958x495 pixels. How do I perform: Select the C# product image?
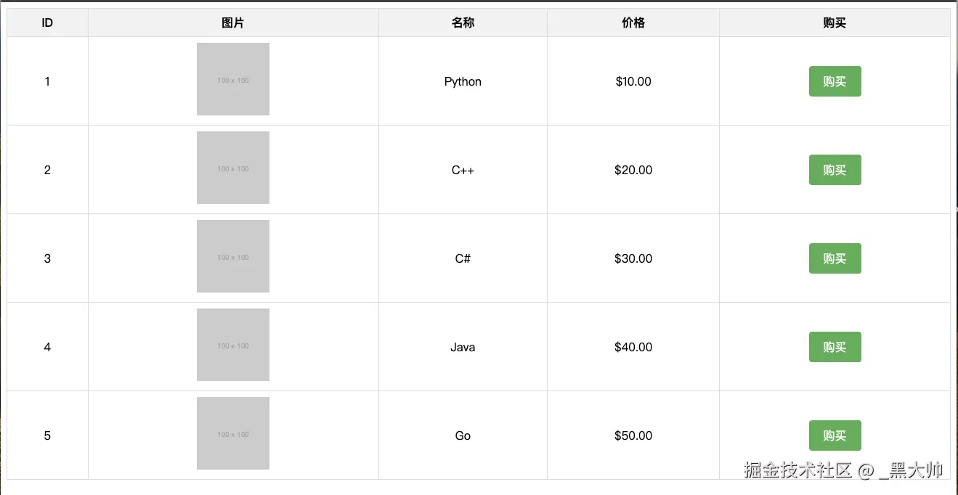pyautogui.click(x=233, y=256)
